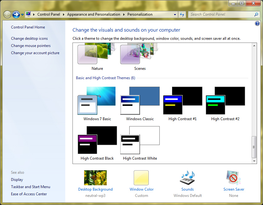
Task: Select the Scenes theme
Action: coord(140,57)
